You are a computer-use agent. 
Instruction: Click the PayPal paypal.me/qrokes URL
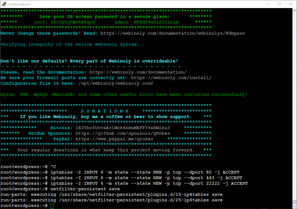(114, 139)
